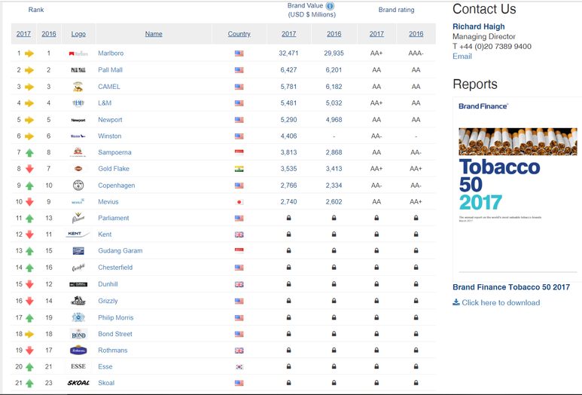
Task: Click Richard Haigh contact name
Action: click(478, 26)
